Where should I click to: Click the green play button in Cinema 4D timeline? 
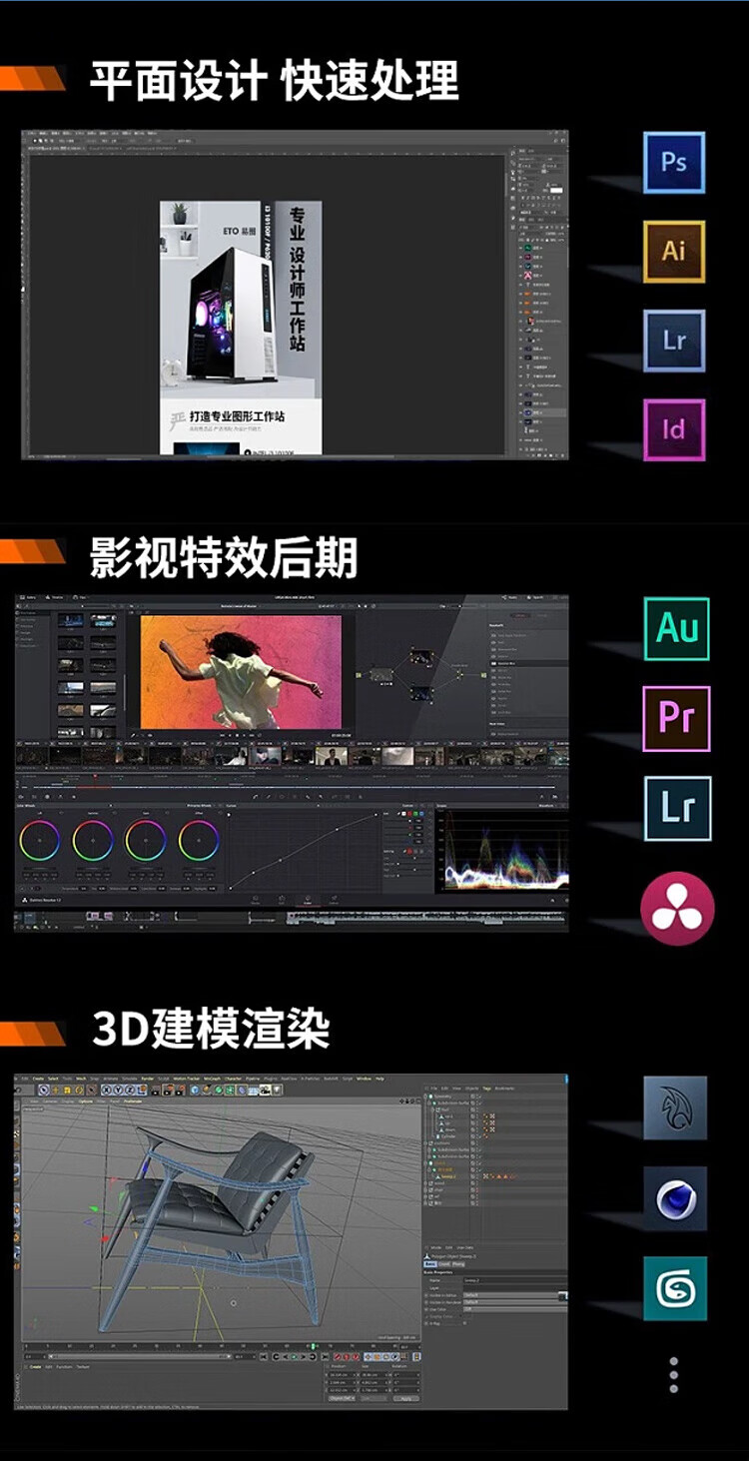point(294,1356)
